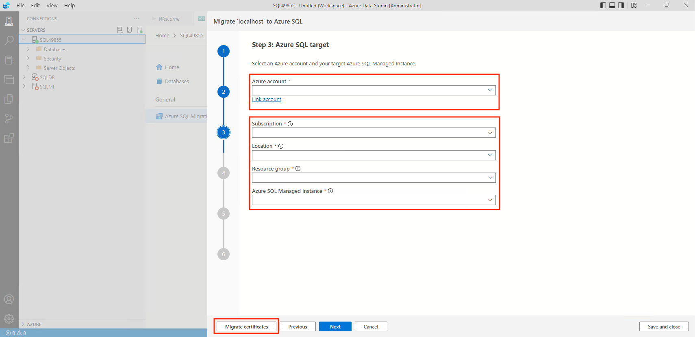This screenshot has width=695, height=337.
Task: Open the Location dropdown
Action: [x=374, y=155]
